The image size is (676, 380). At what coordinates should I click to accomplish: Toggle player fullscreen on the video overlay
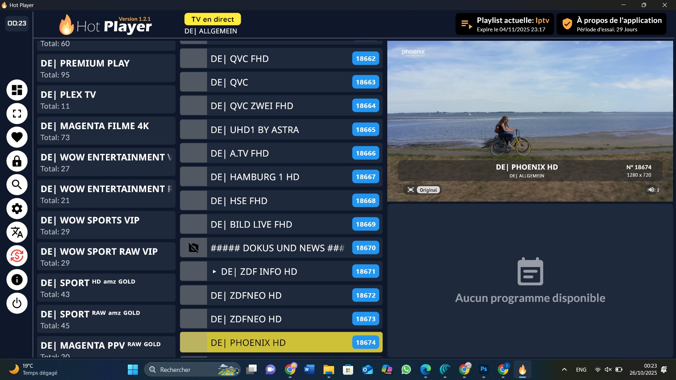pyautogui.click(x=411, y=190)
